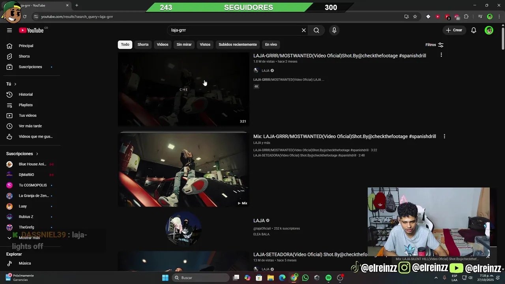505x284 pixels.
Task: Open a new browser tab
Action: pyautogui.click(x=77, y=6)
